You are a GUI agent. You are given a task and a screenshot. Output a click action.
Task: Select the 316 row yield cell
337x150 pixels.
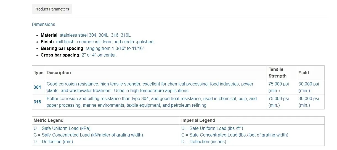point(309,102)
